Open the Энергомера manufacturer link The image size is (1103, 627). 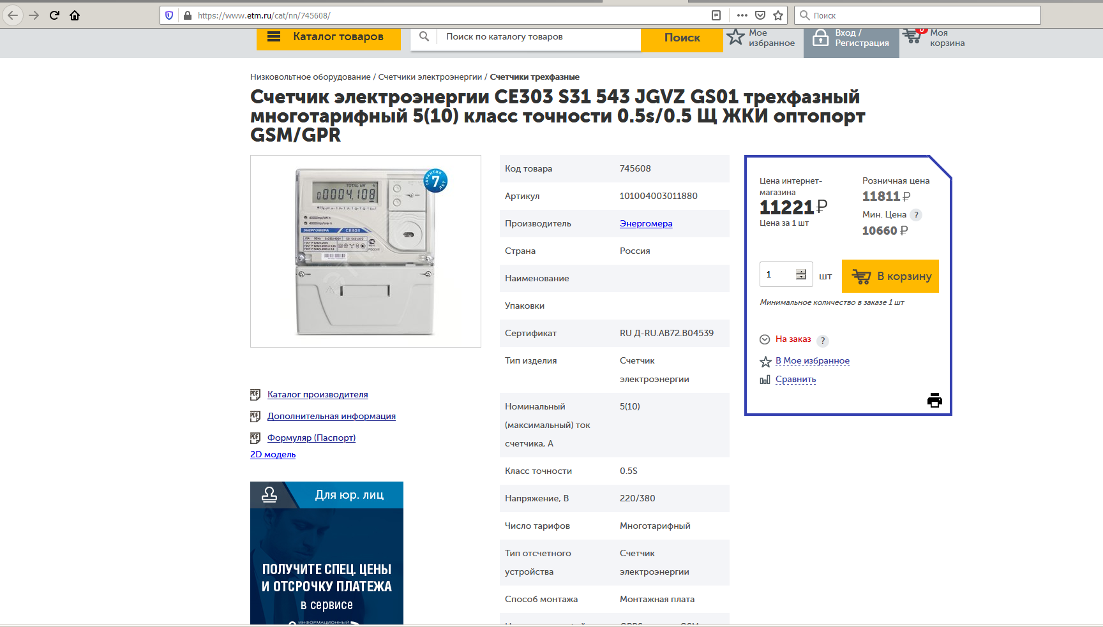tap(645, 223)
